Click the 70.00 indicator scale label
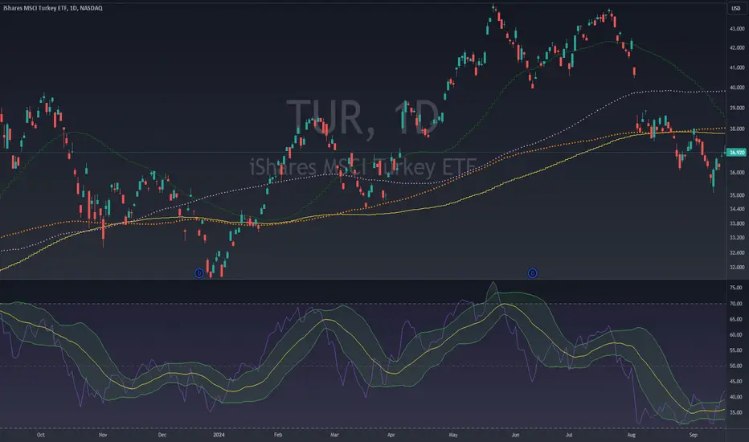Screen dimensions: 749x442 click(736, 304)
